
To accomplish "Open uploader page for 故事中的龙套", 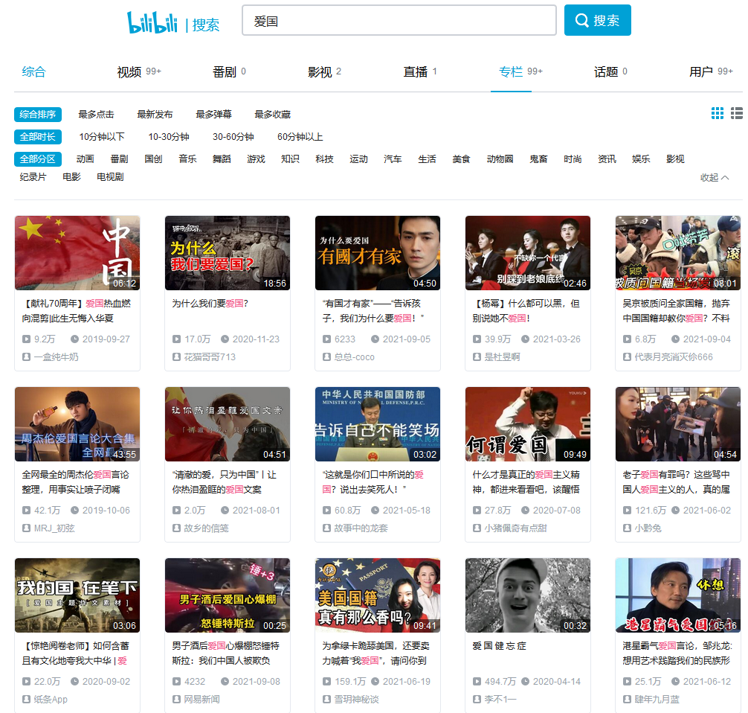I will pyautogui.click(x=361, y=528).
